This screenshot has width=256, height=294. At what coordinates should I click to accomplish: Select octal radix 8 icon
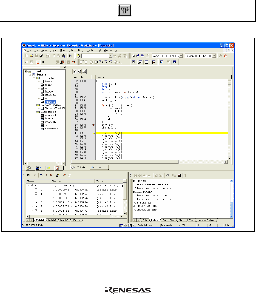coord(47,62)
